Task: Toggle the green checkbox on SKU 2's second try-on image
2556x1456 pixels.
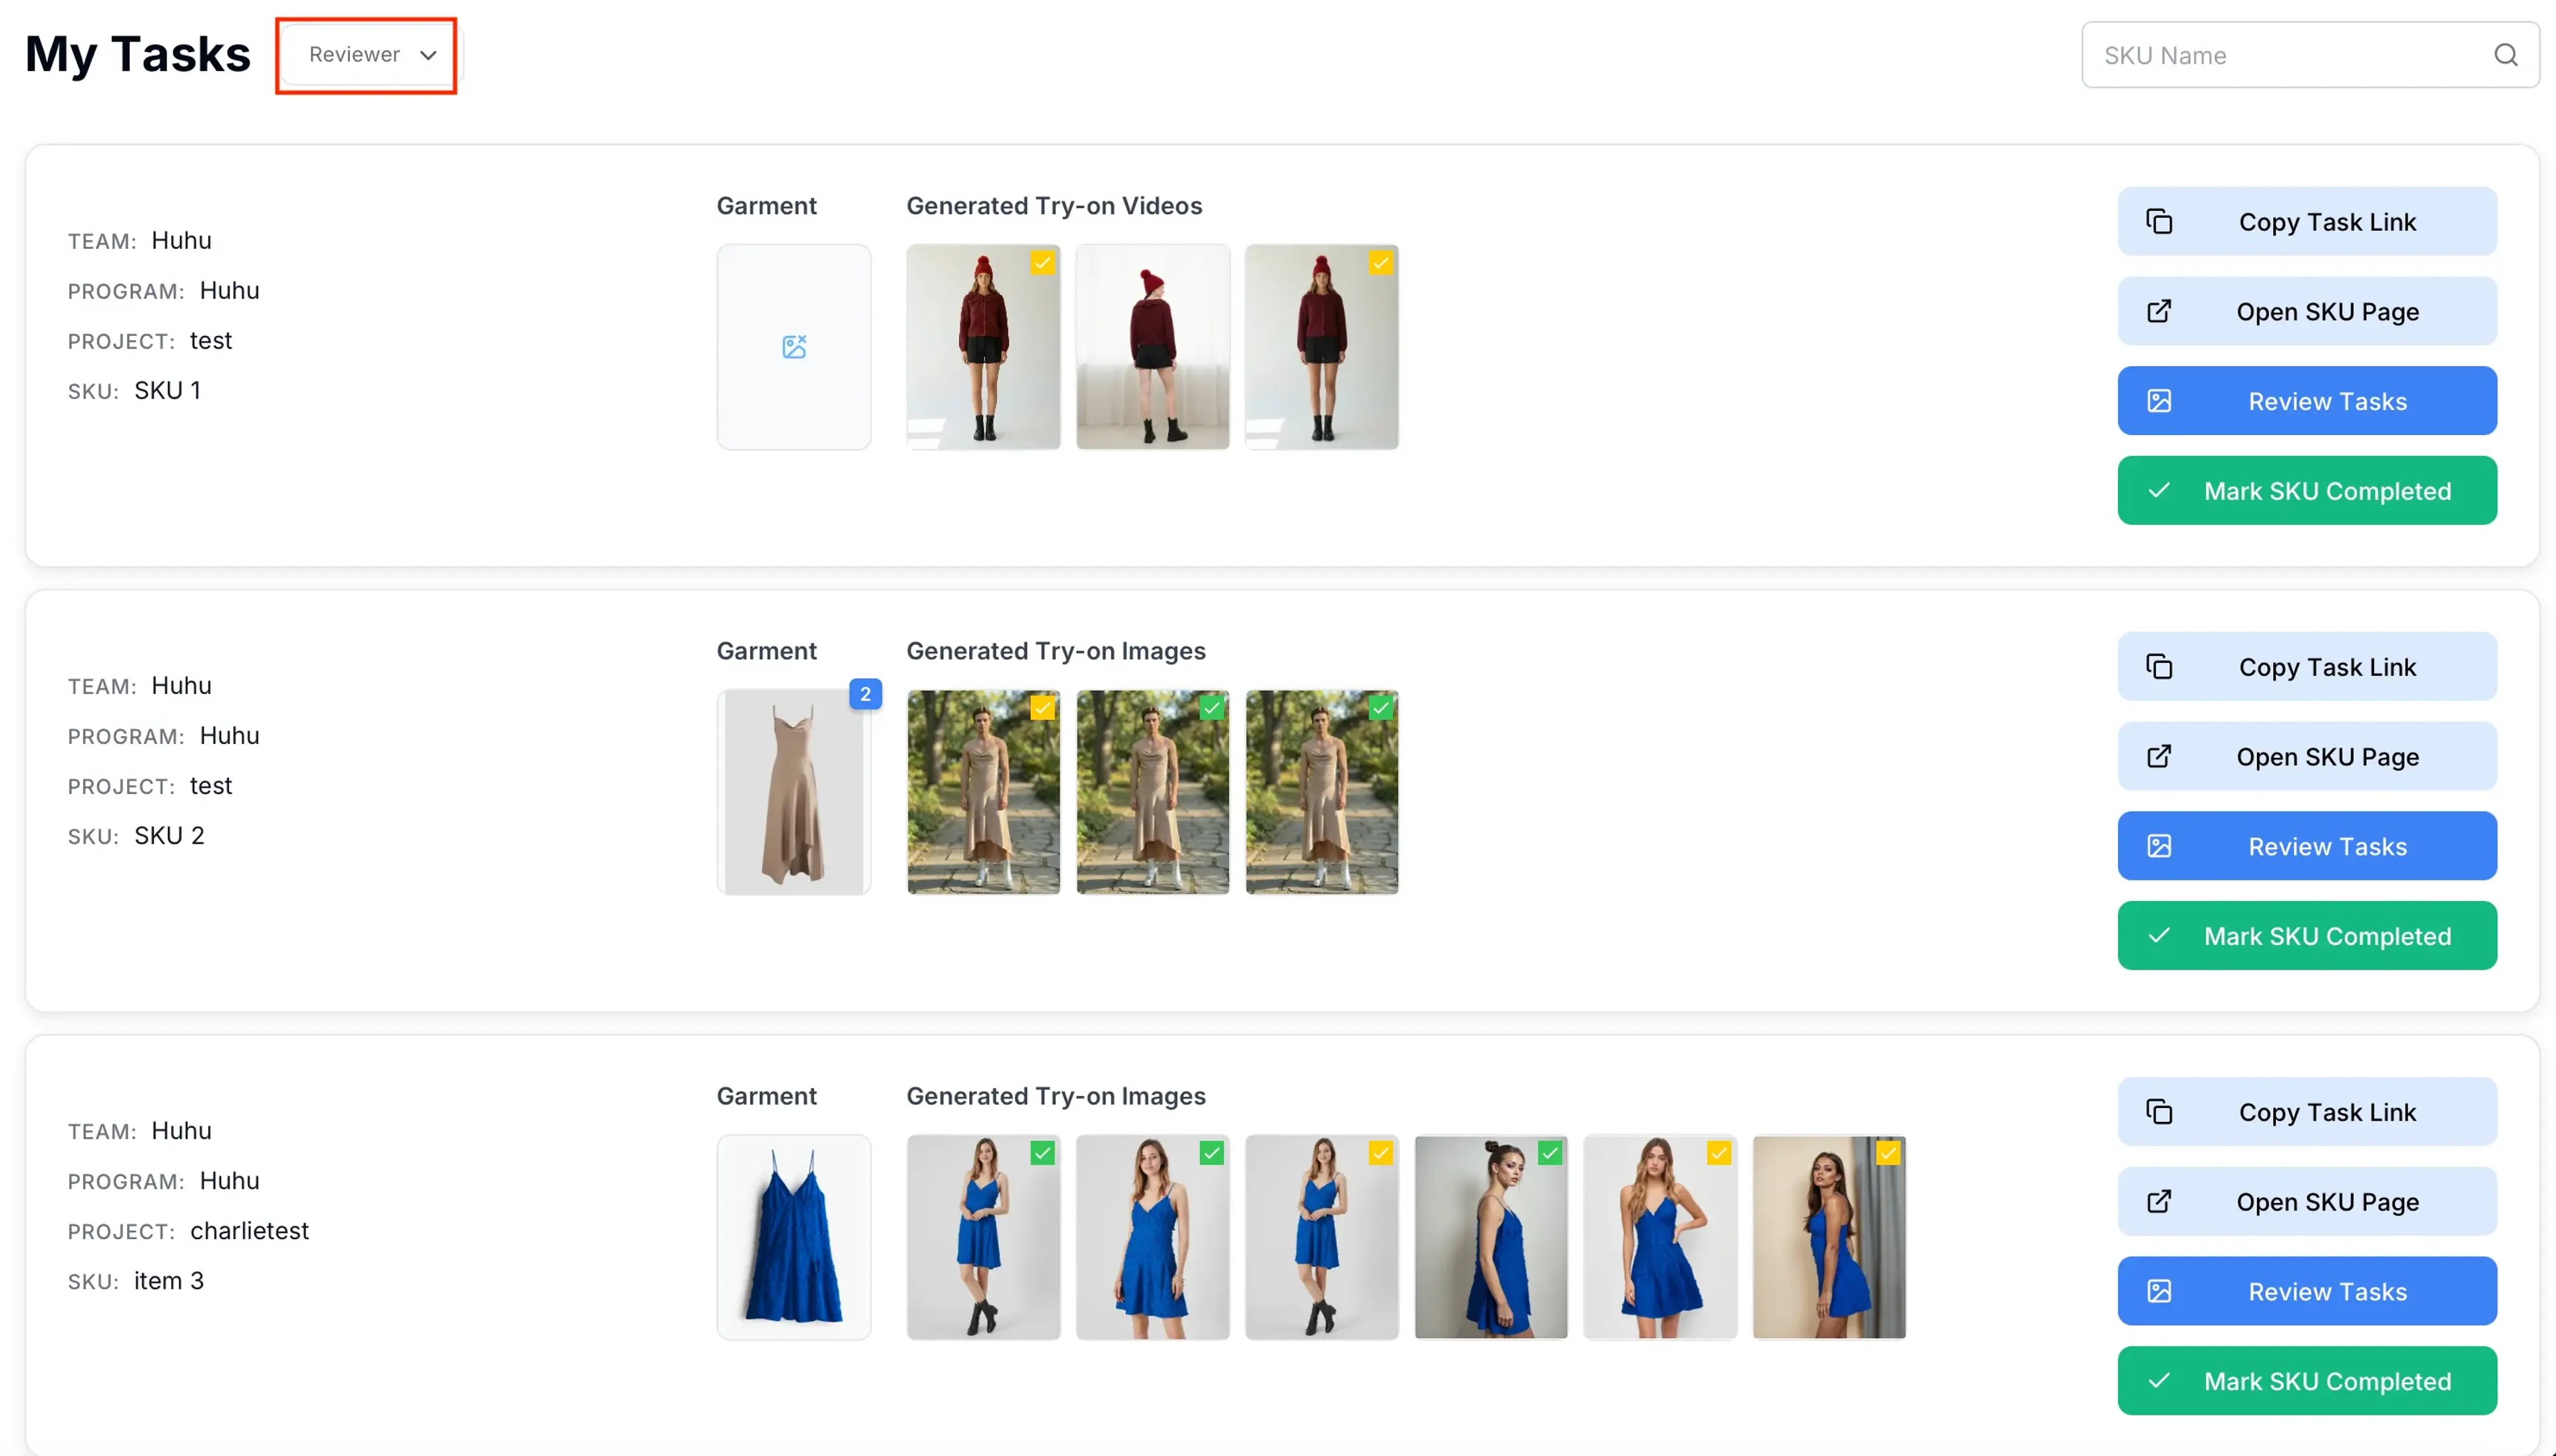Action: (x=1211, y=708)
